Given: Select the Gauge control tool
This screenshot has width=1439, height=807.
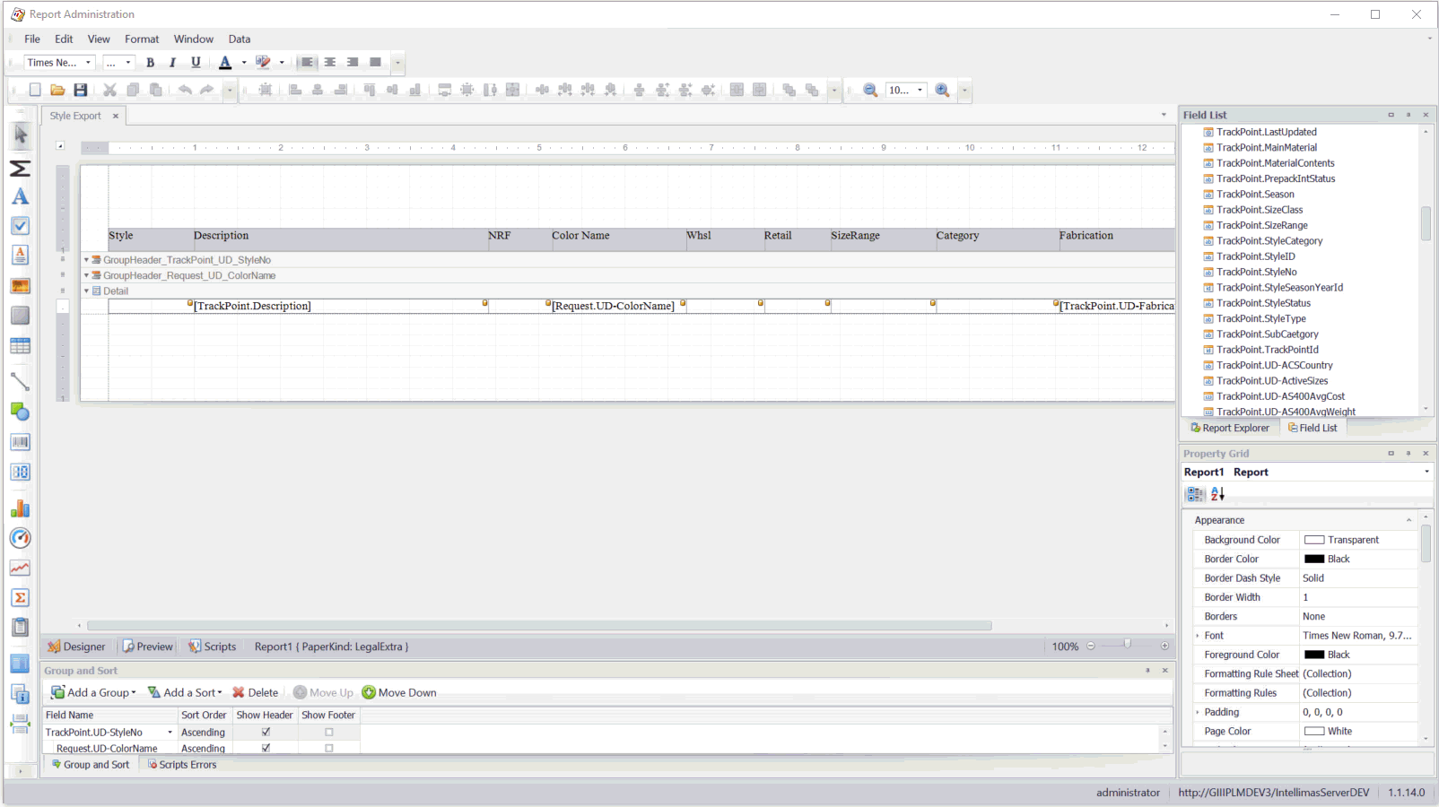Looking at the screenshot, I should pos(20,538).
